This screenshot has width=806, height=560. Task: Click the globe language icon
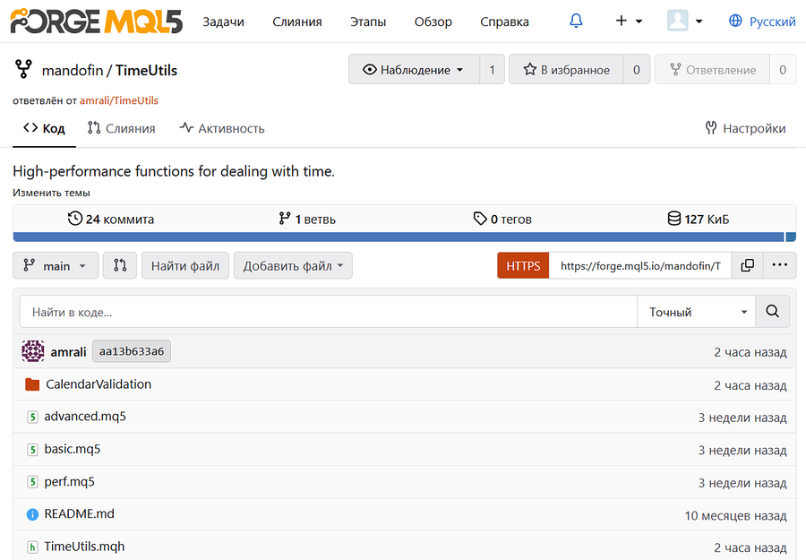coord(735,21)
